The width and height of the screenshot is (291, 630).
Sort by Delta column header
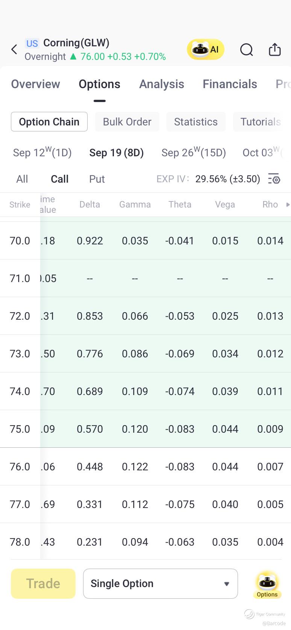(x=89, y=204)
